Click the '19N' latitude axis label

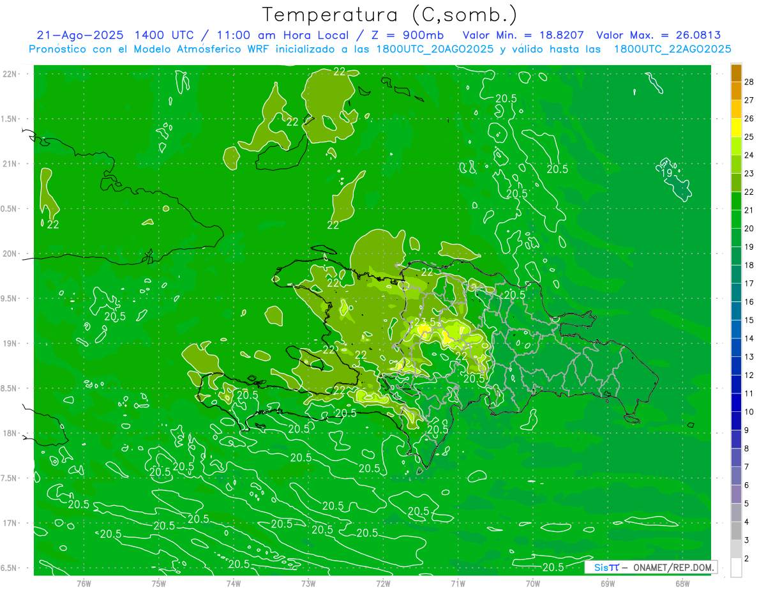10,344
